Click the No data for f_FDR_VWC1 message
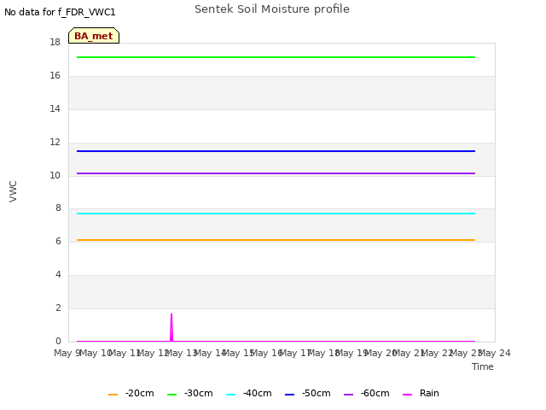Image resolution: width=546 pixels, height=410 pixels. click(60, 12)
